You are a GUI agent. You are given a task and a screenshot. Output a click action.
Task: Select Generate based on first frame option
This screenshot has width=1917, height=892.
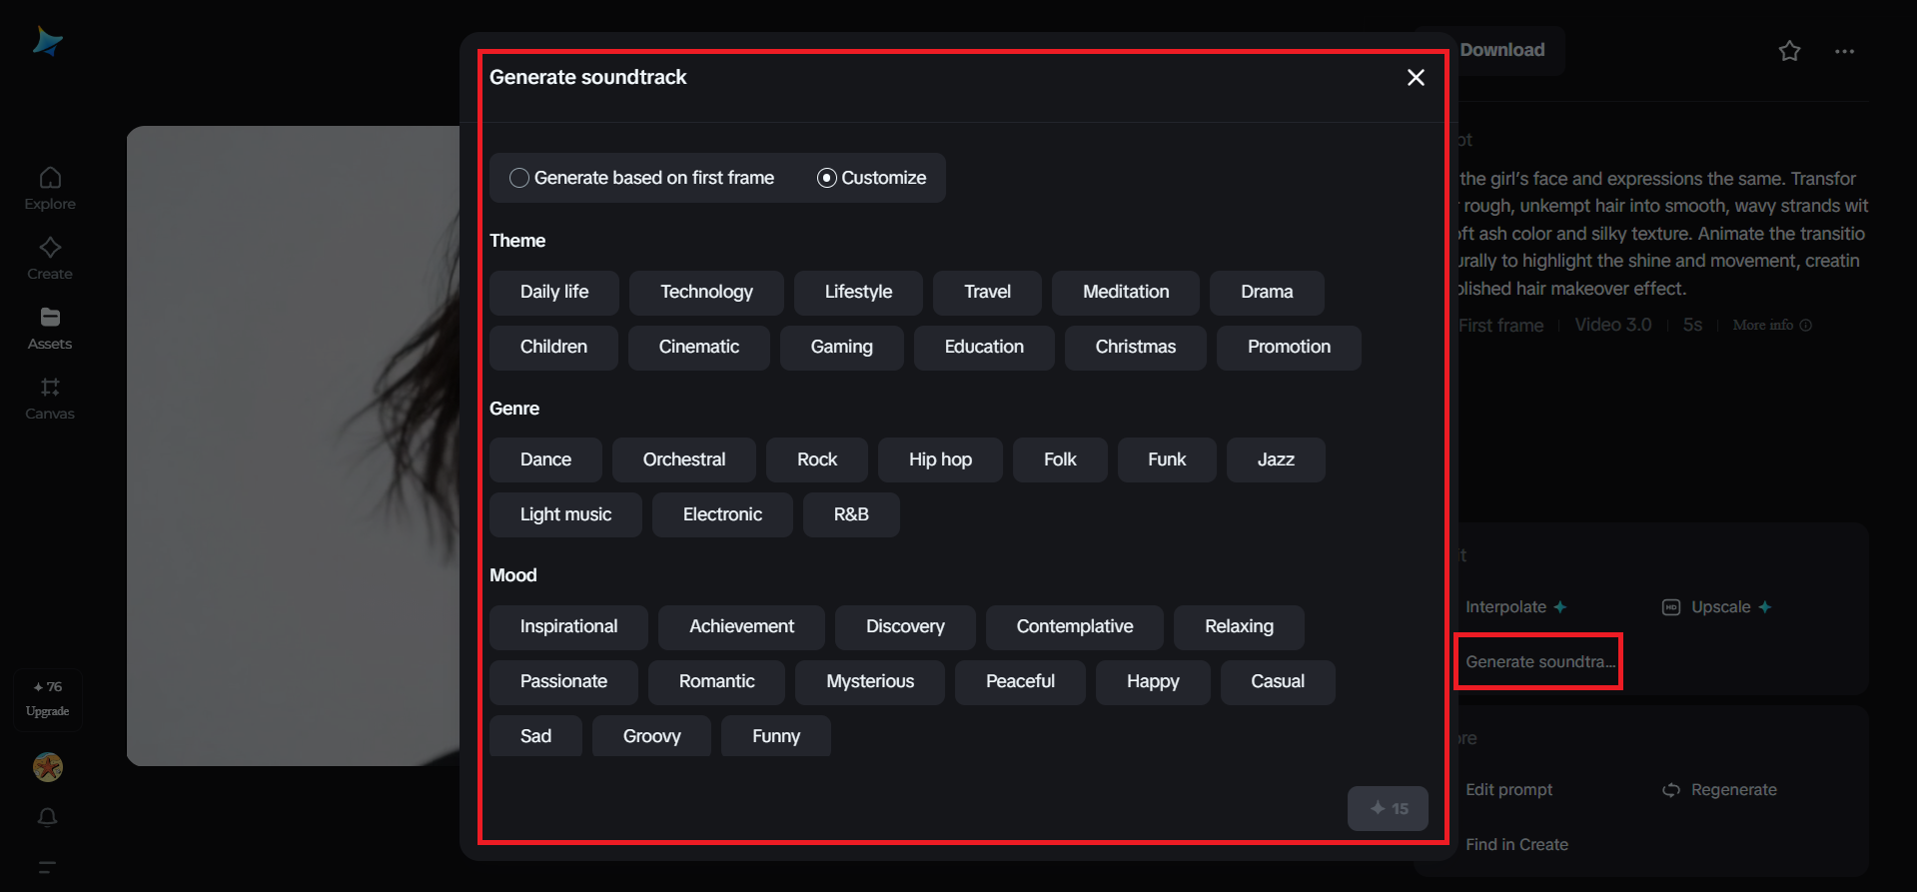point(519,178)
